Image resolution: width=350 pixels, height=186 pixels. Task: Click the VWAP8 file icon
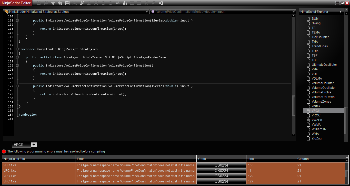[x=308, y=120]
